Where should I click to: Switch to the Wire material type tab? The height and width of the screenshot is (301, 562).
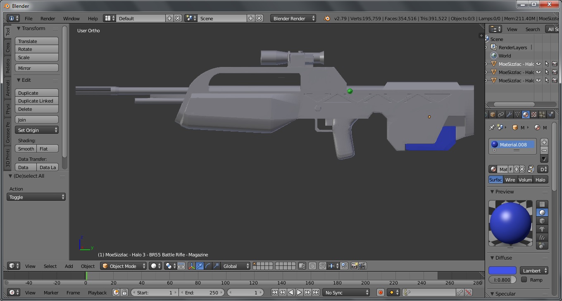point(510,180)
